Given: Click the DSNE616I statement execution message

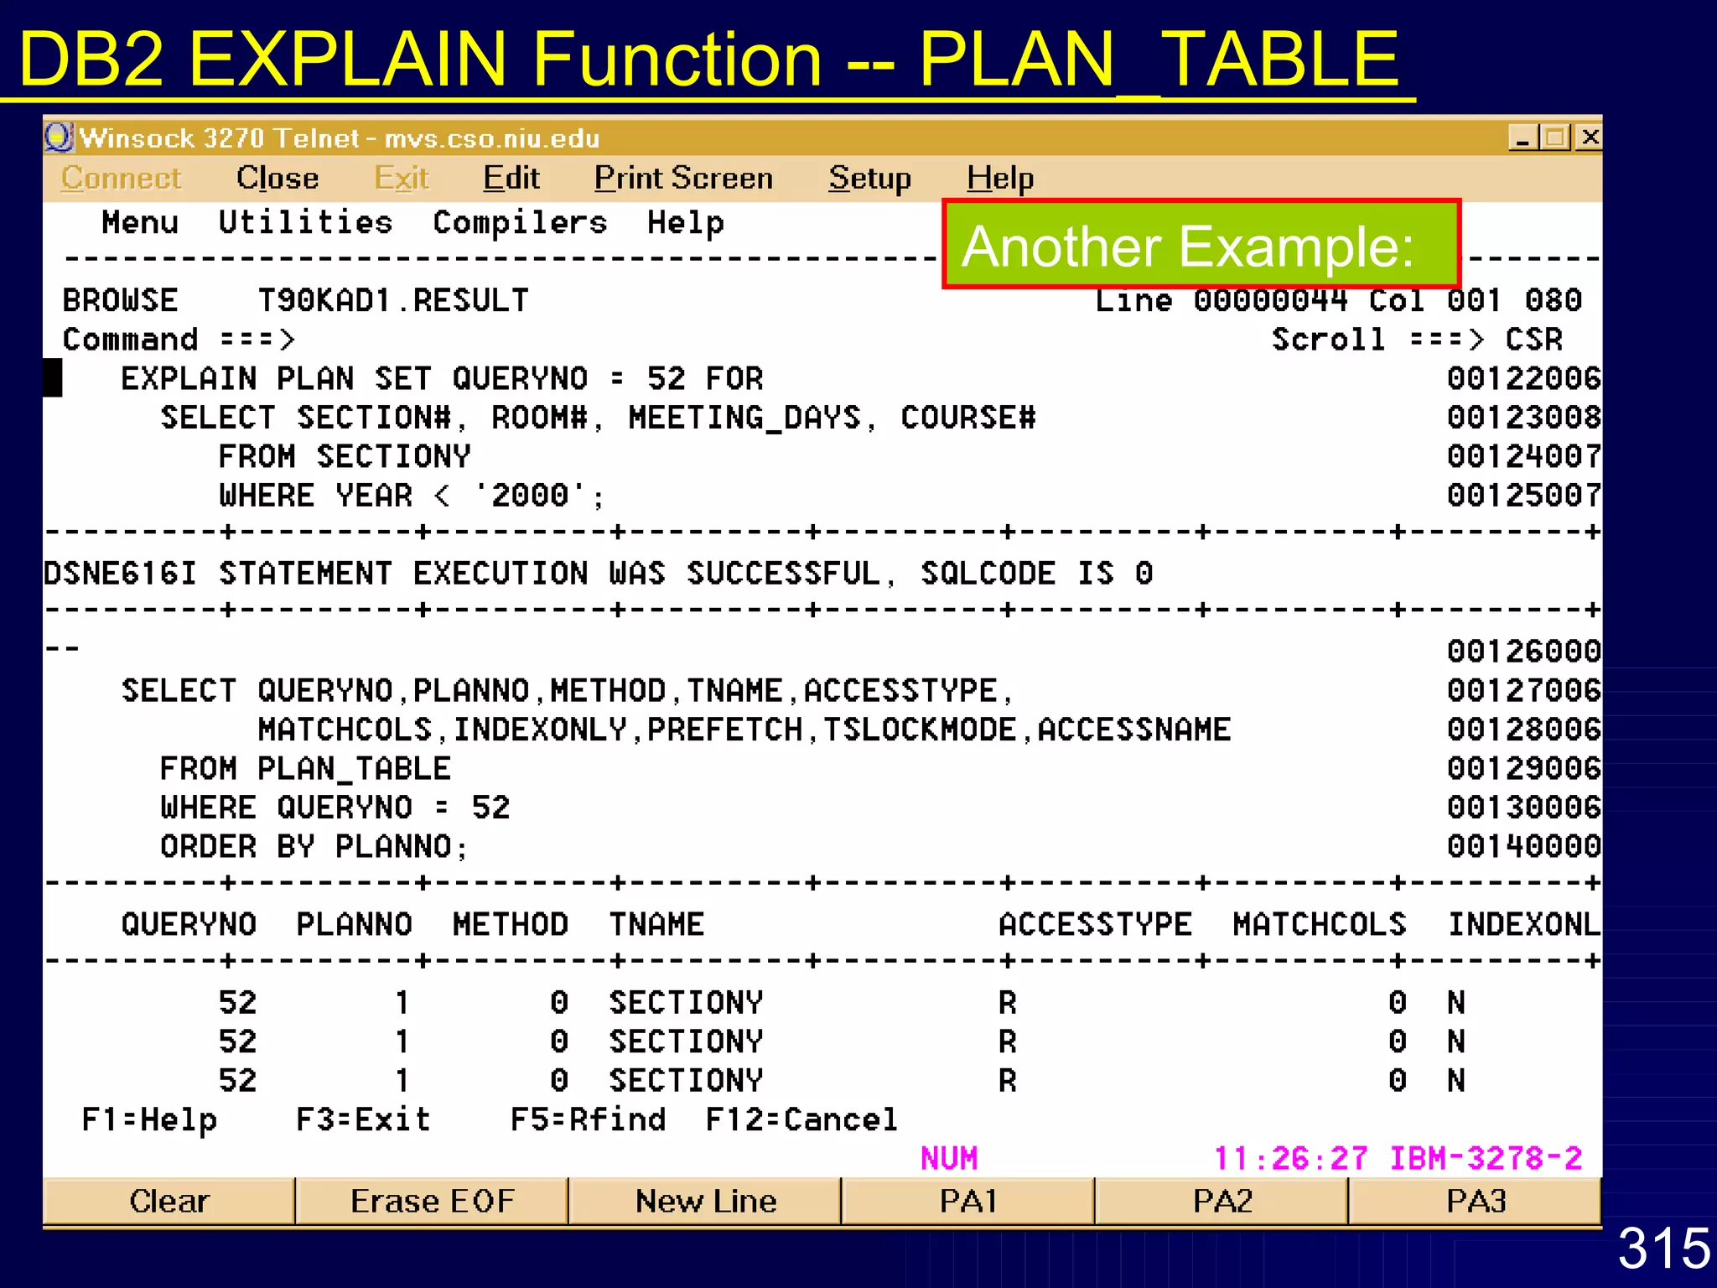Looking at the screenshot, I should (599, 574).
